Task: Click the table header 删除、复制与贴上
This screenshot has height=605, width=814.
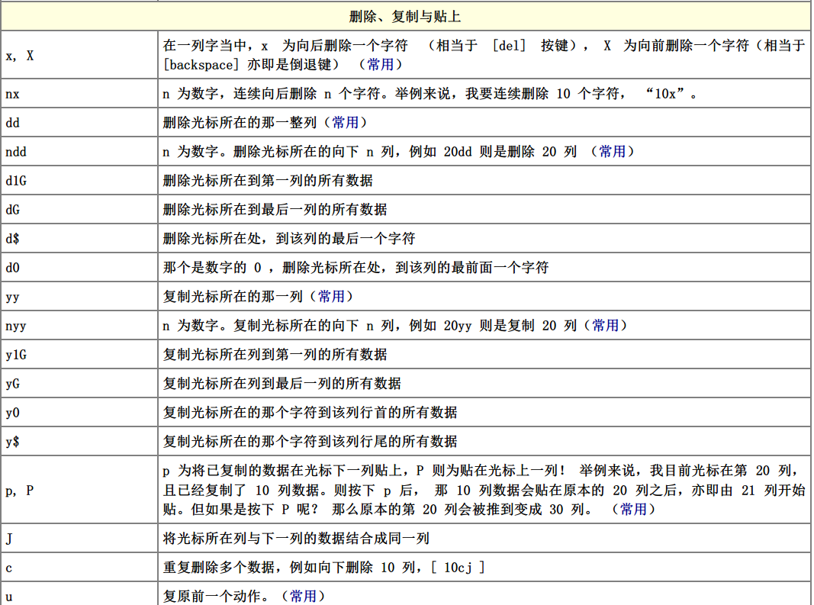Action: pyautogui.click(x=405, y=16)
